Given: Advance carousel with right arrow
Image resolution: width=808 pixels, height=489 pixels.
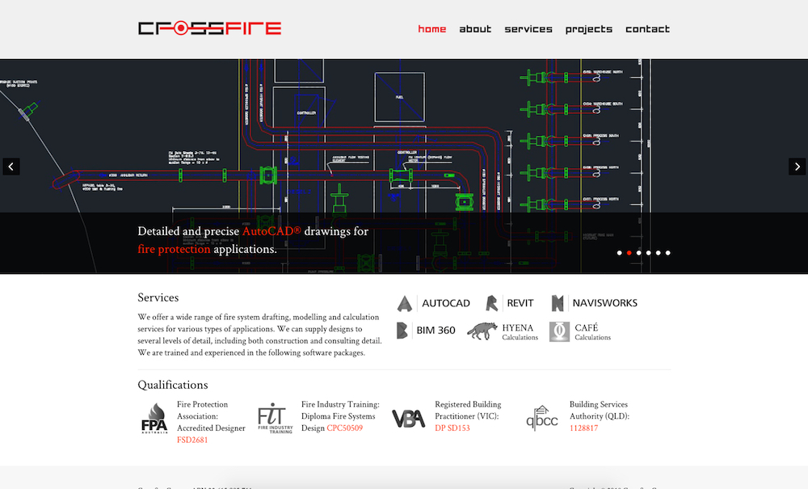Looking at the screenshot, I should click(x=797, y=167).
